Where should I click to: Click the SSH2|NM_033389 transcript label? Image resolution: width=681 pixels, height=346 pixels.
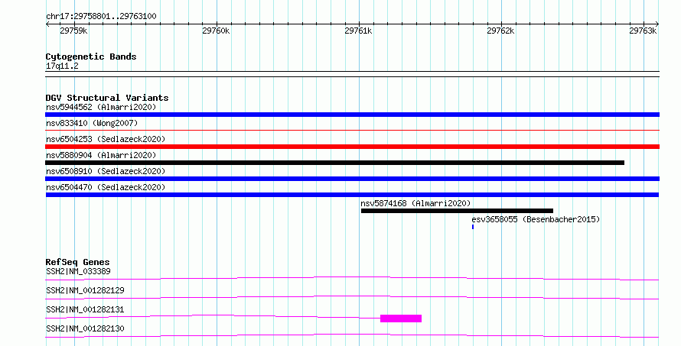pos(78,271)
